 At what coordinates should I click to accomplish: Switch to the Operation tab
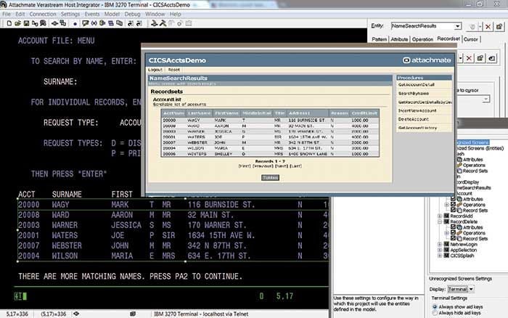click(x=422, y=39)
